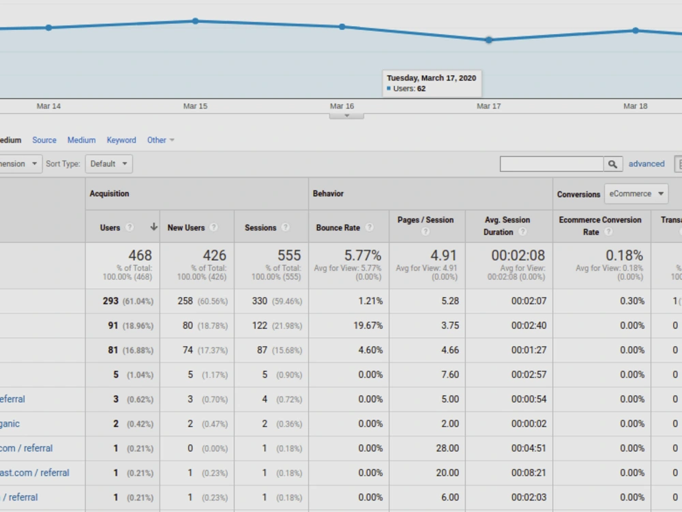Click Ecommerce Conversion Rate help icon

(609, 232)
